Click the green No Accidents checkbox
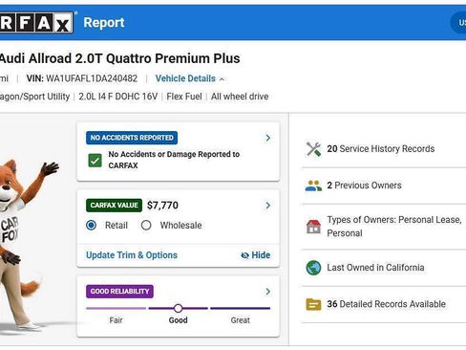466x350 pixels. tap(95, 160)
